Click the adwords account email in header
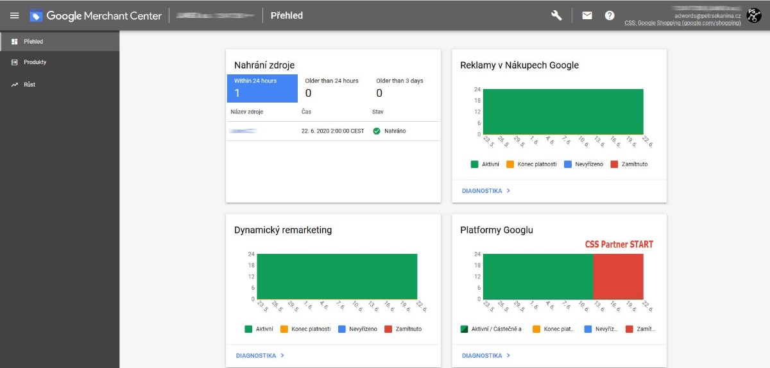Viewport: 770px width, 368px height. pyautogui.click(x=708, y=15)
